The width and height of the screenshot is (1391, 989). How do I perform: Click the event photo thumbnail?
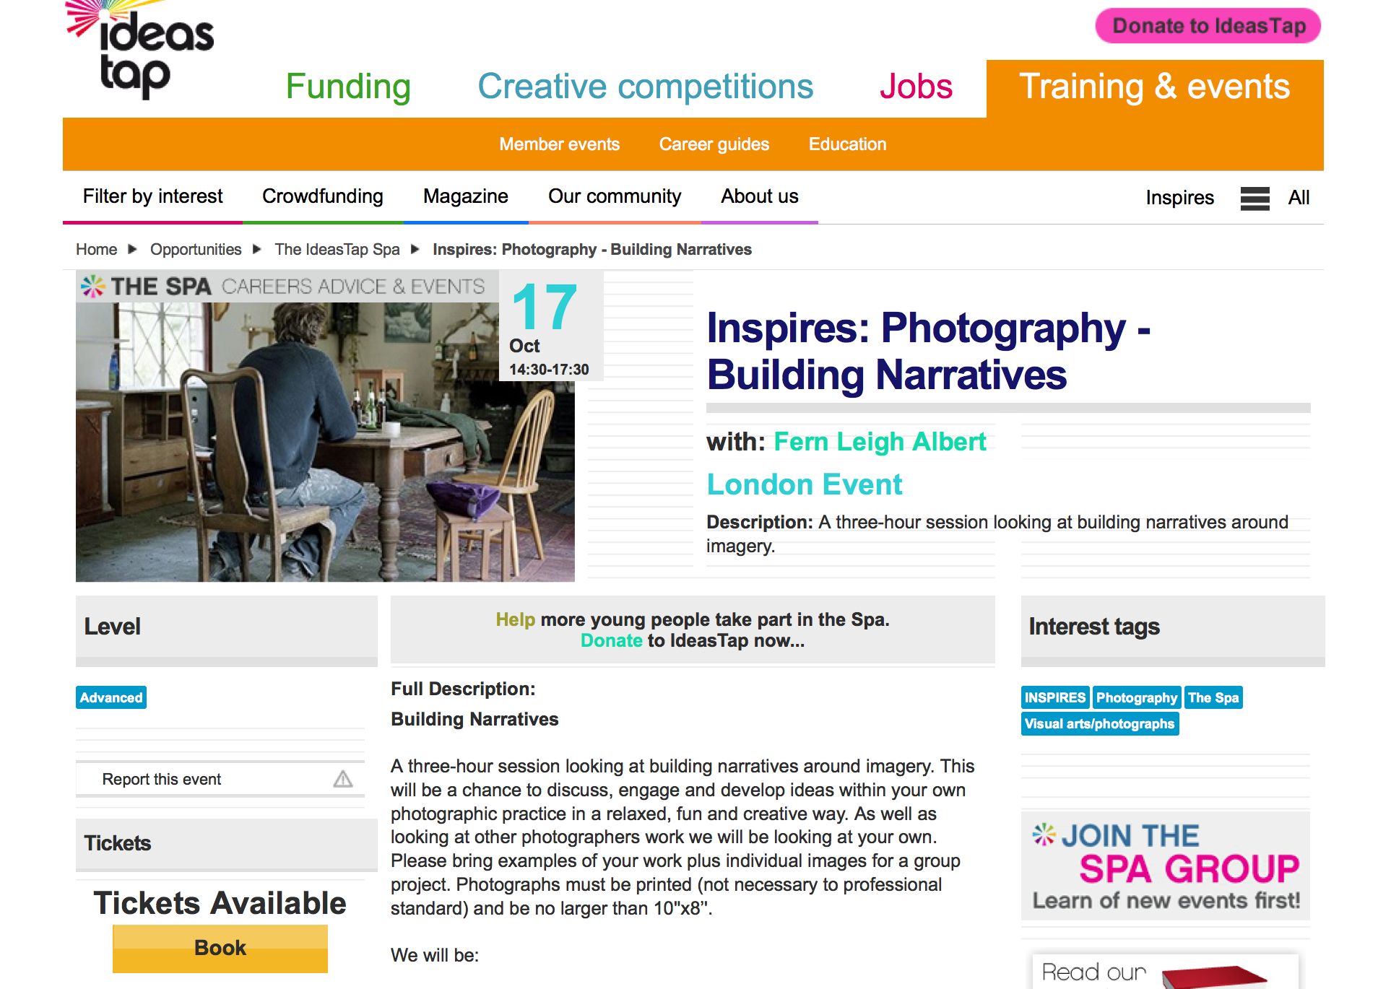(325, 440)
